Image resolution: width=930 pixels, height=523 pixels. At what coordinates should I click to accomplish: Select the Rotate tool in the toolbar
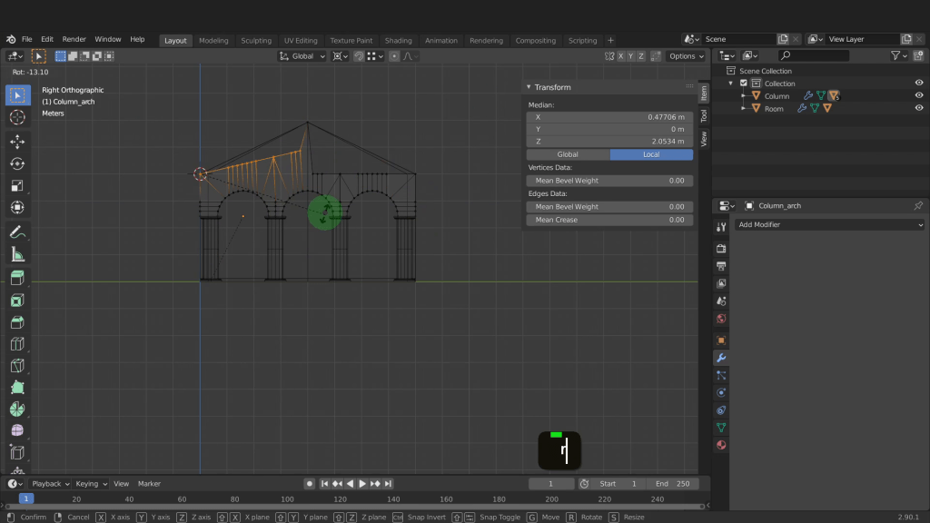click(17, 163)
